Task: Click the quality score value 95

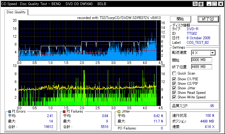Action: pos(212,106)
